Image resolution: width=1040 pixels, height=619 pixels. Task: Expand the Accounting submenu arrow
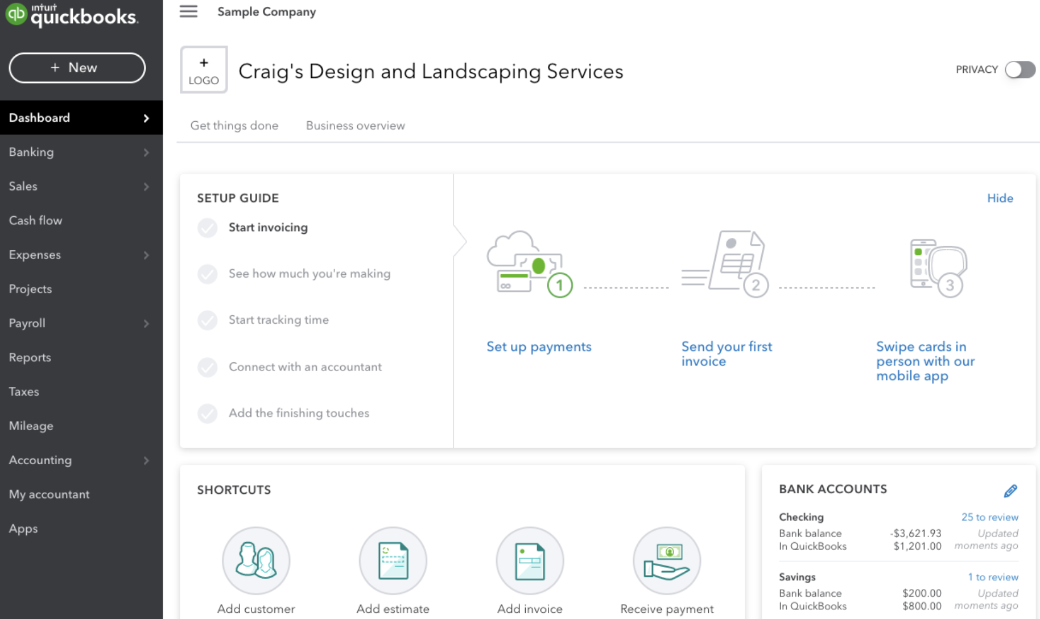[x=146, y=460]
